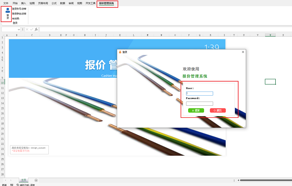The height and width of the screenshot is (186, 292).
Task: Switch to the 插入 ribbon tab
Action: tap(23, 3)
